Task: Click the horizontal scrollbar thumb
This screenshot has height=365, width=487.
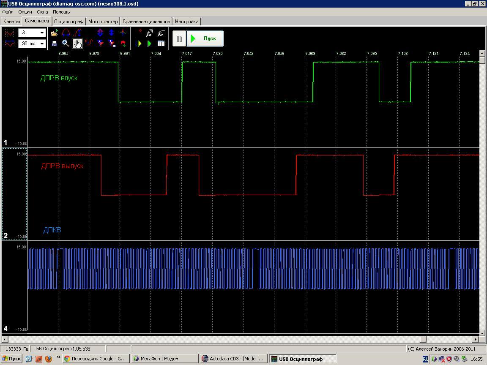Action: 423,339
